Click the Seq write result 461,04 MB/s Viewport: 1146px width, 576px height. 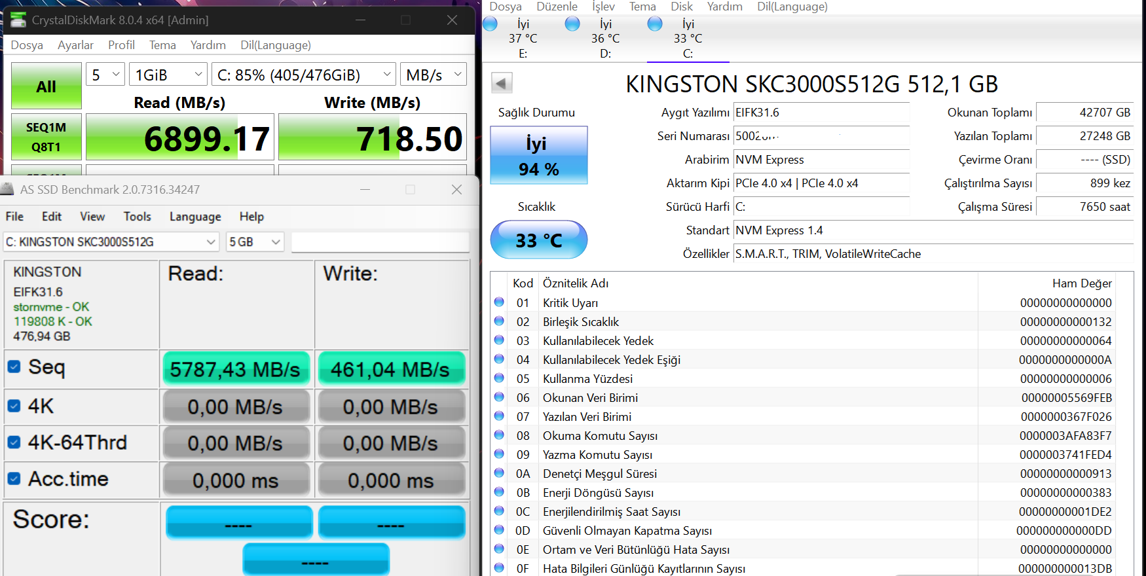tap(391, 369)
